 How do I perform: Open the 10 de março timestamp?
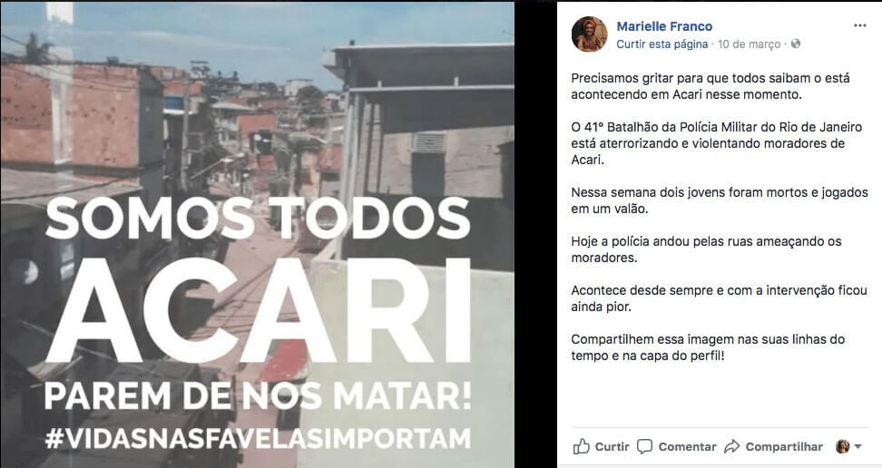tap(750, 44)
